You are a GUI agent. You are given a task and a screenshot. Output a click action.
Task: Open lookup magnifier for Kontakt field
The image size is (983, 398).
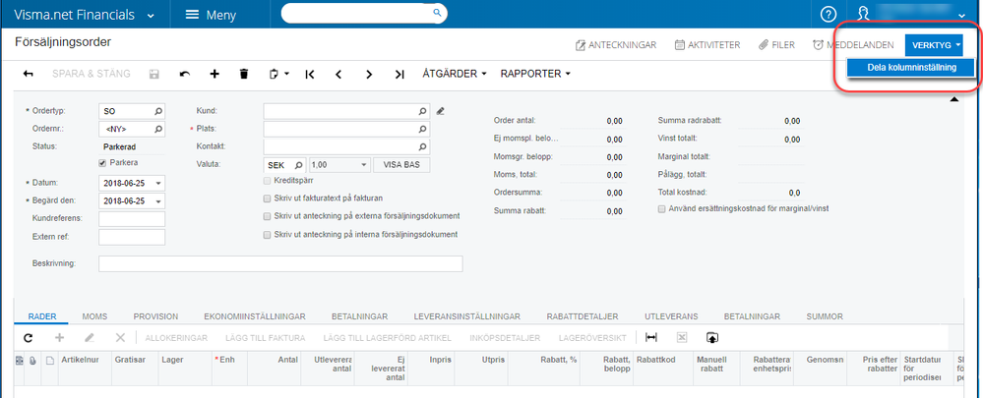(423, 147)
